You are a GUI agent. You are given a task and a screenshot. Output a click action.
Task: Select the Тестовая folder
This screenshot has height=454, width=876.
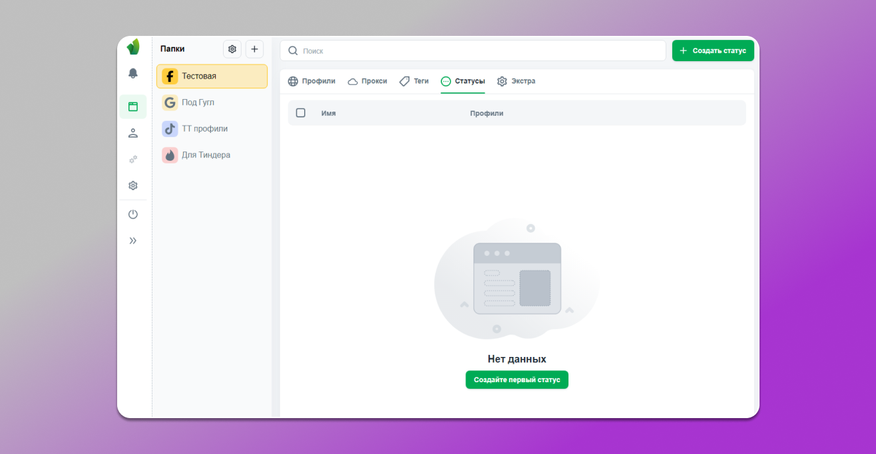[x=212, y=76]
